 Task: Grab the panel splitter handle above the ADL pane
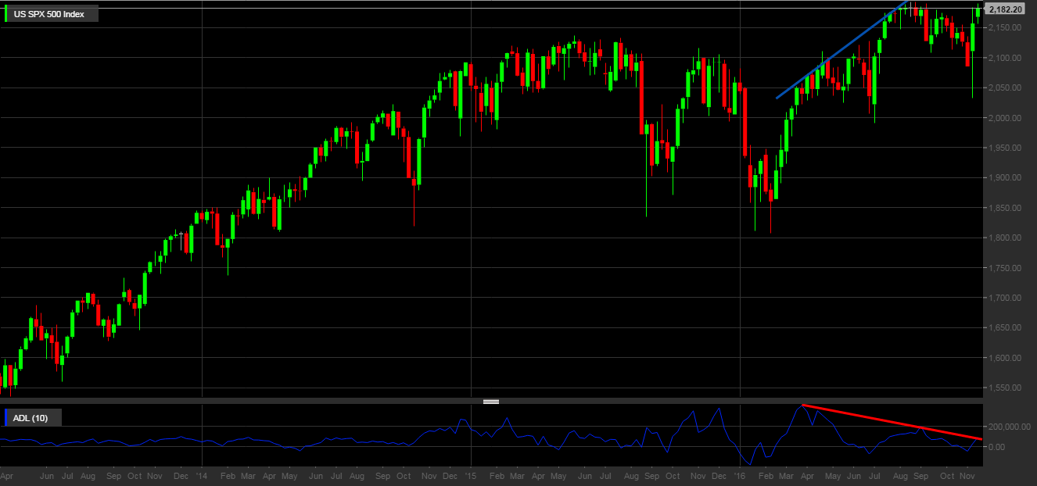pos(491,402)
